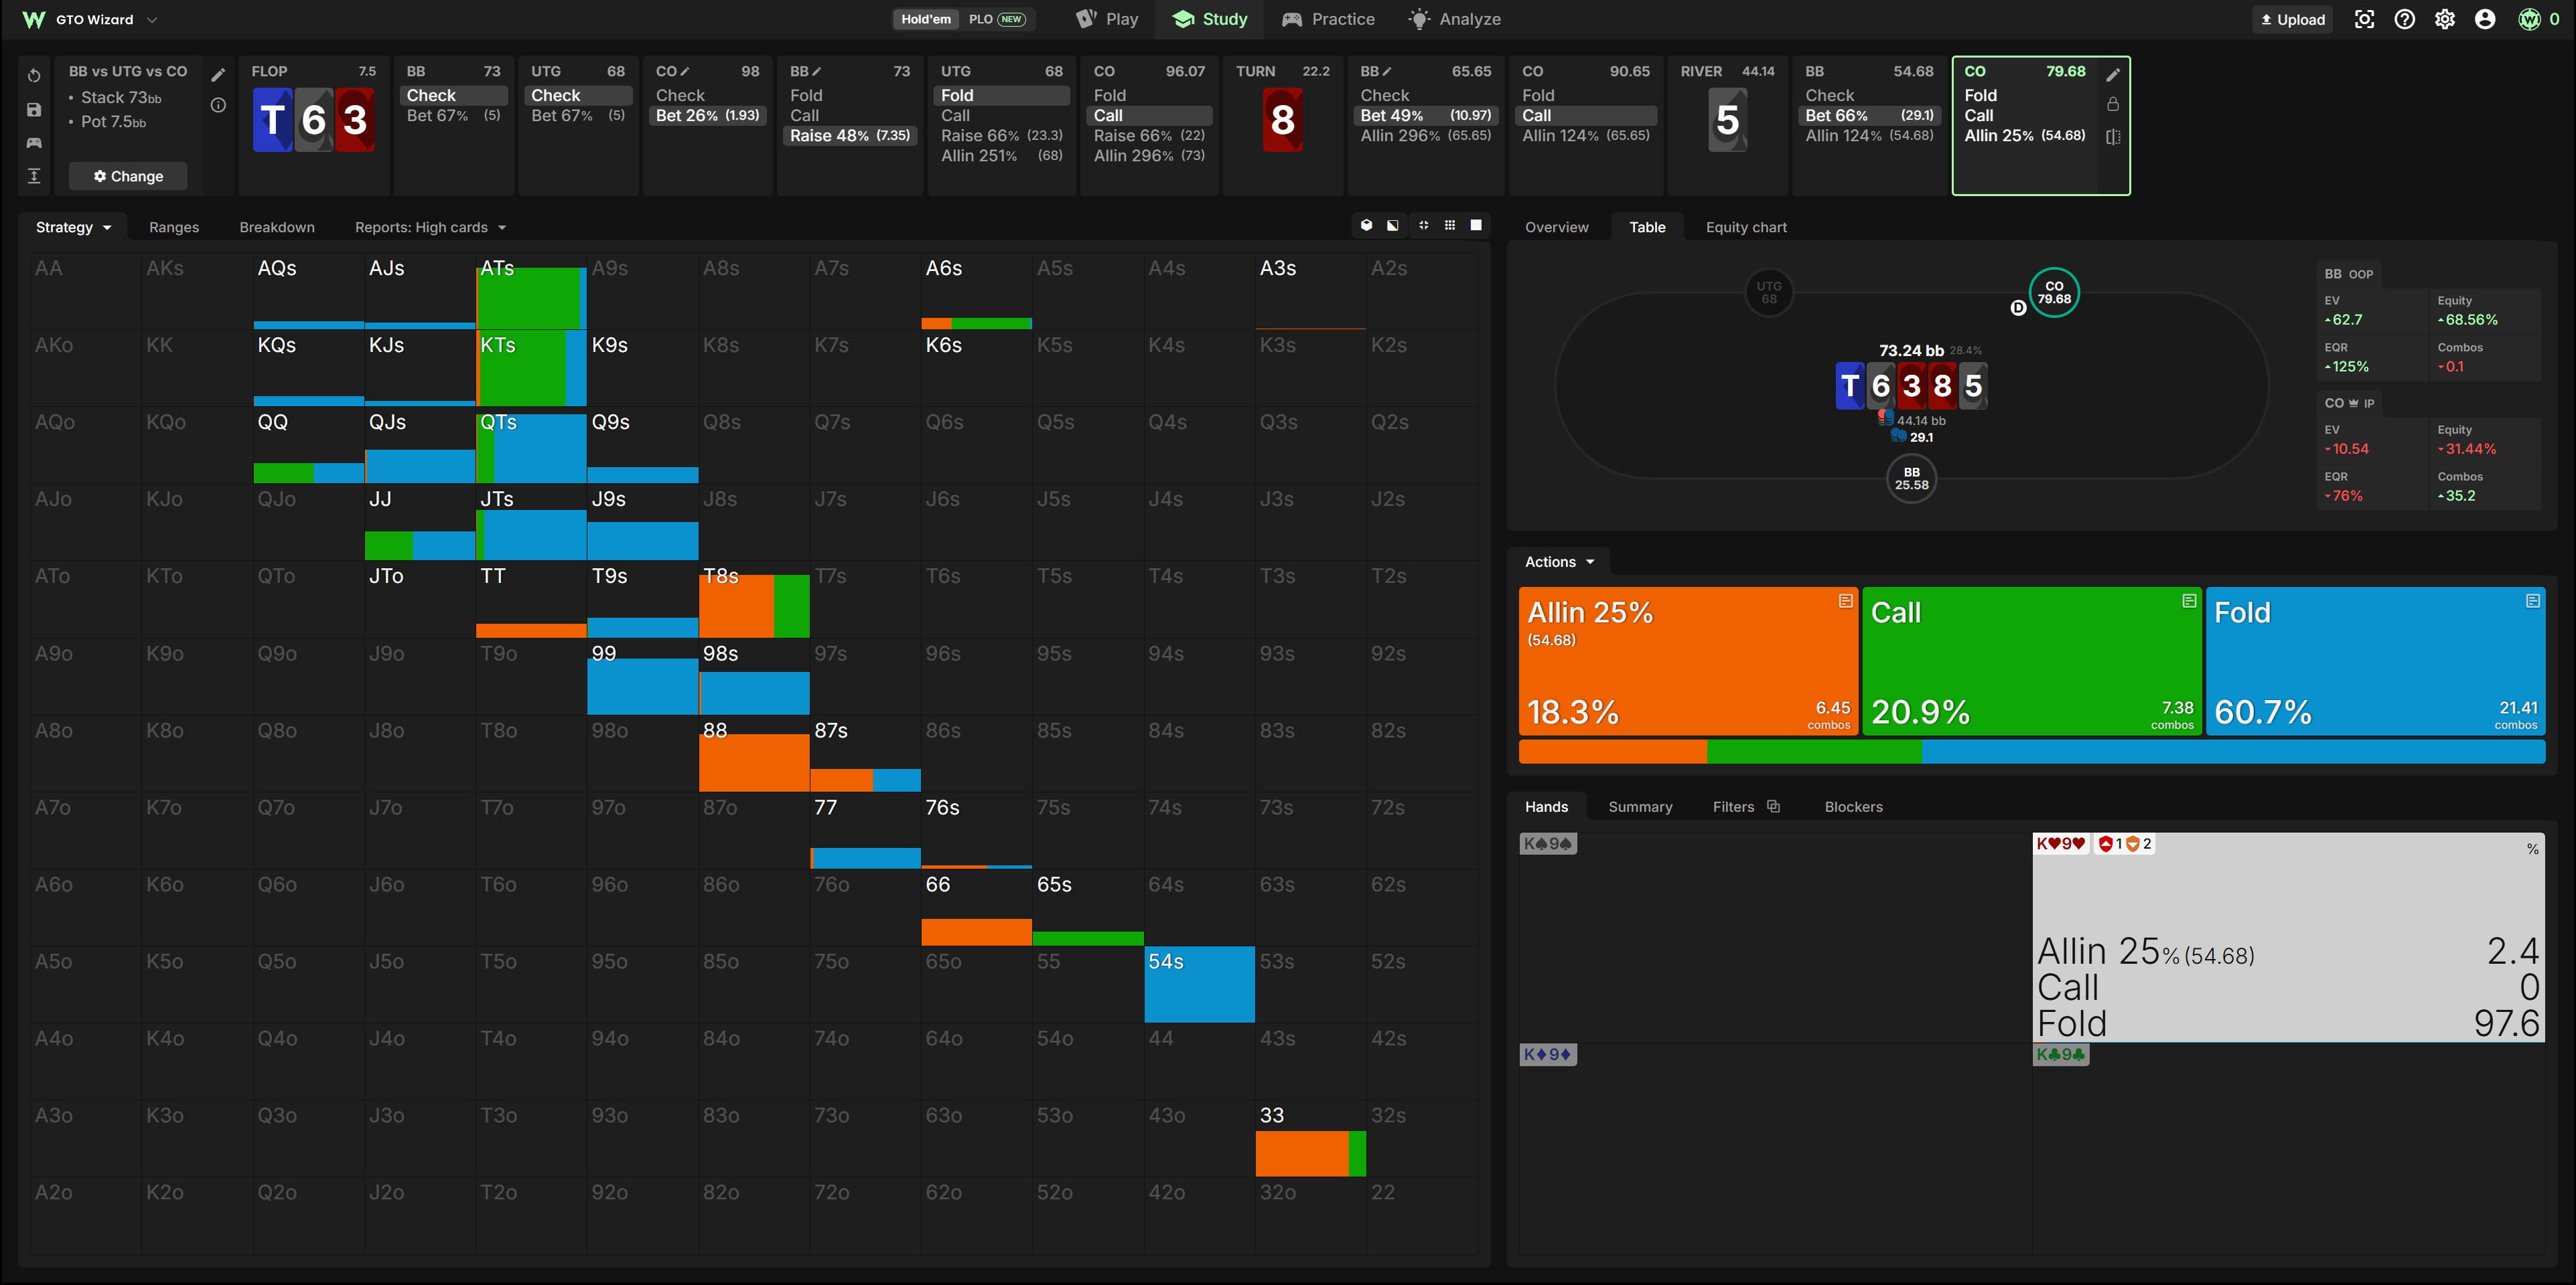This screenshot has height=1285, width=2576.
Task: Open the Breakdown tab
Action: pyautogui.click(x=277, y=227)
